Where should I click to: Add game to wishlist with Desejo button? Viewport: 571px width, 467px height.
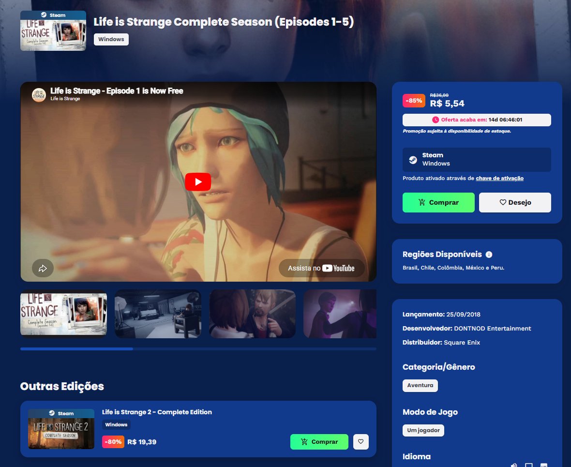pos(515,203)
